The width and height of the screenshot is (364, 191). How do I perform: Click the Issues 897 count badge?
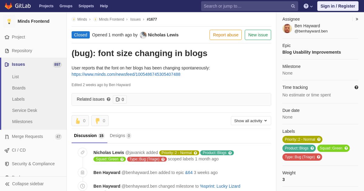[x=57, y=65]
